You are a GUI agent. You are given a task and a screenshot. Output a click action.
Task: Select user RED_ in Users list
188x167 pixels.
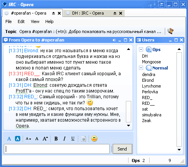[147, 98]
